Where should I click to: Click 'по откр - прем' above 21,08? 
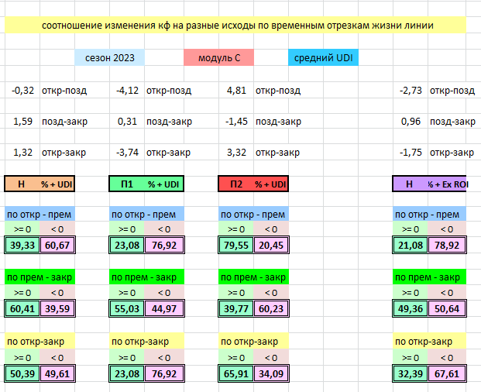429,214
